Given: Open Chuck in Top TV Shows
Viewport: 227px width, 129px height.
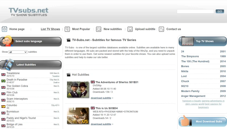Looking at the screenshot, I should (185, 81).
